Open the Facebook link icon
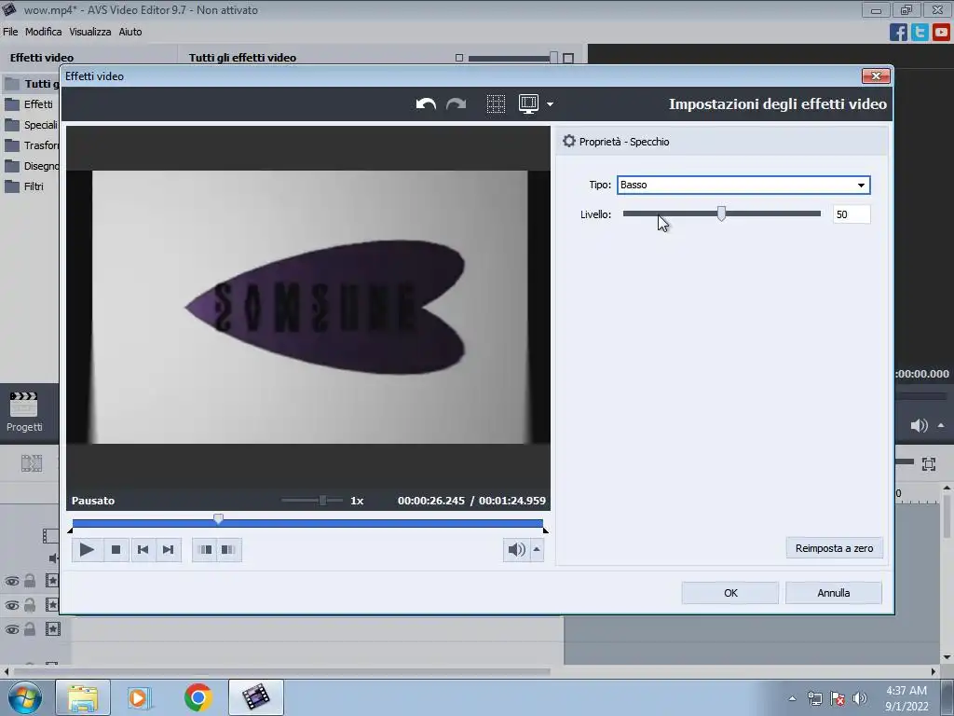The height and width of the screenshot is (716, 954). coord(898,32)
